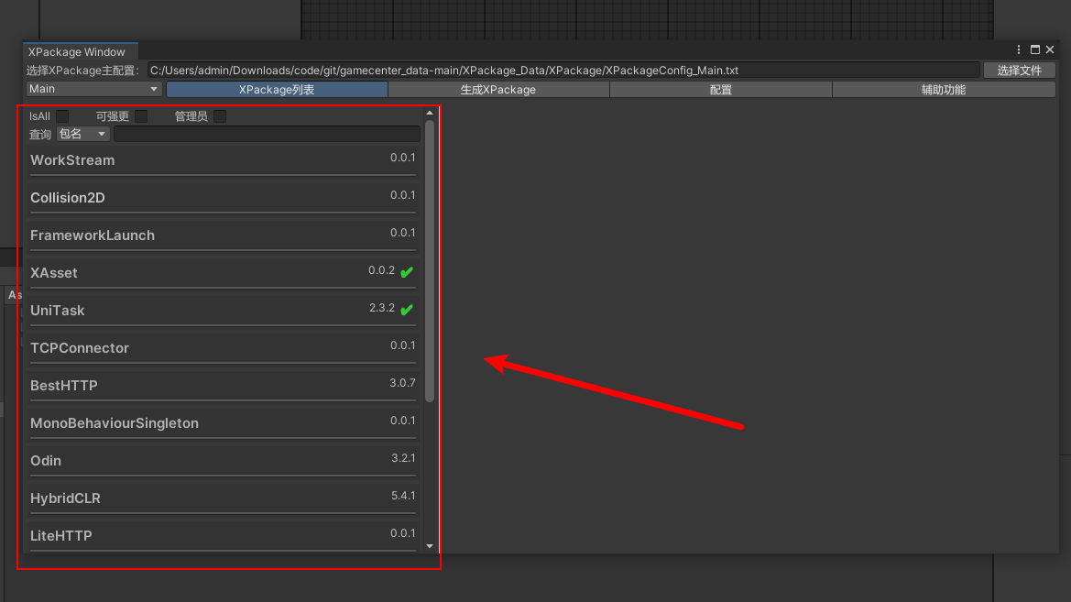Viewport: 1071px width, 602px height.
Task: Check the 管理员 checkbox
Action: coord(220,116)
